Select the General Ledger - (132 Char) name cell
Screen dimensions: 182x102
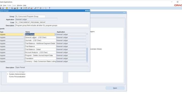[x=40, y=37]
